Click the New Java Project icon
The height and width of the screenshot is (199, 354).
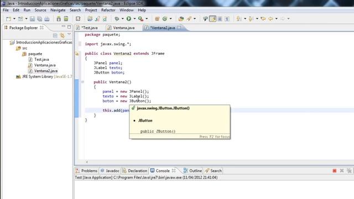(x=90, y=19)
